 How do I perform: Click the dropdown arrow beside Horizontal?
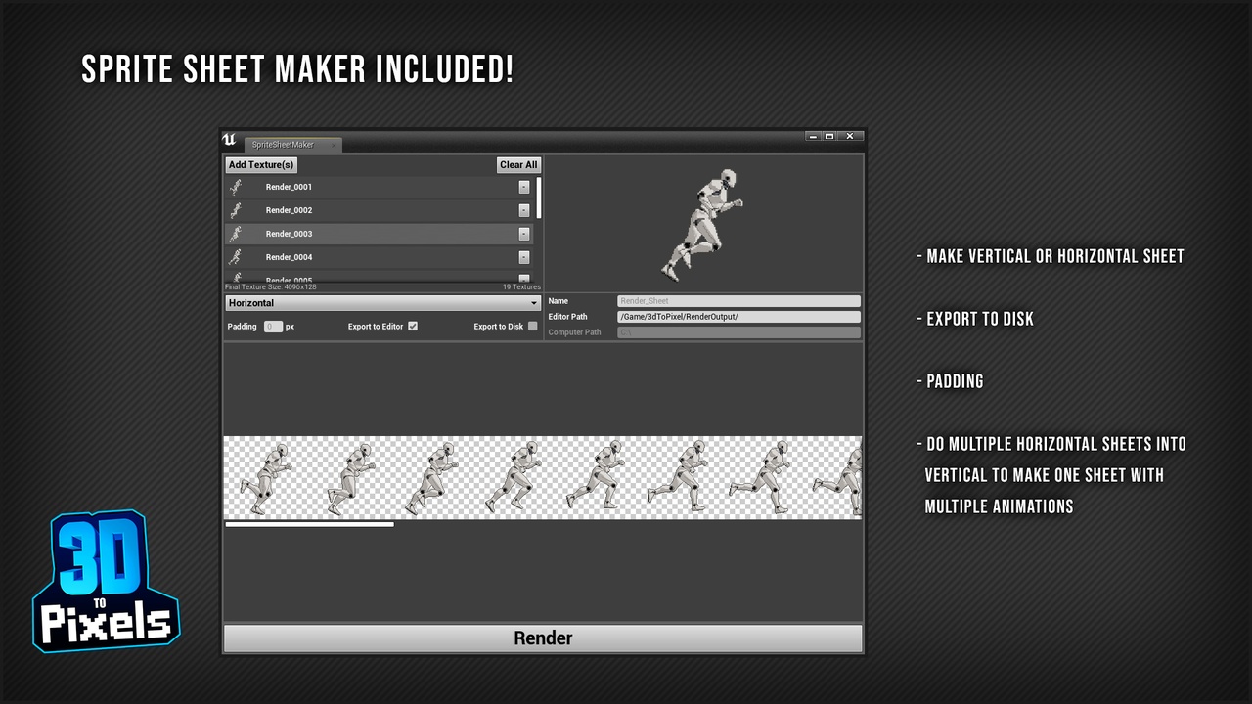pyautogui.click(x=533, y=303)
